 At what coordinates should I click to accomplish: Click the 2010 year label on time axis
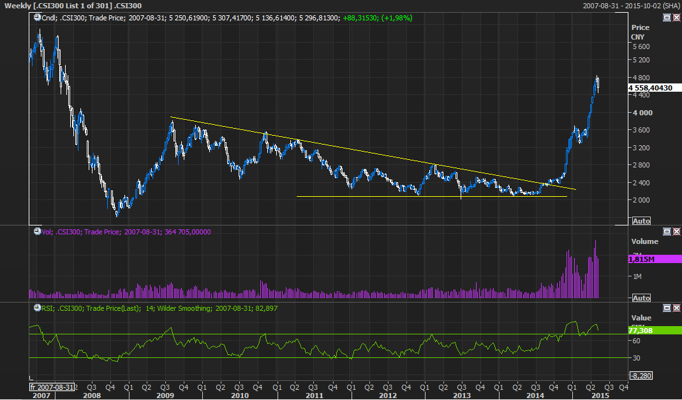[x=240, y=396]
